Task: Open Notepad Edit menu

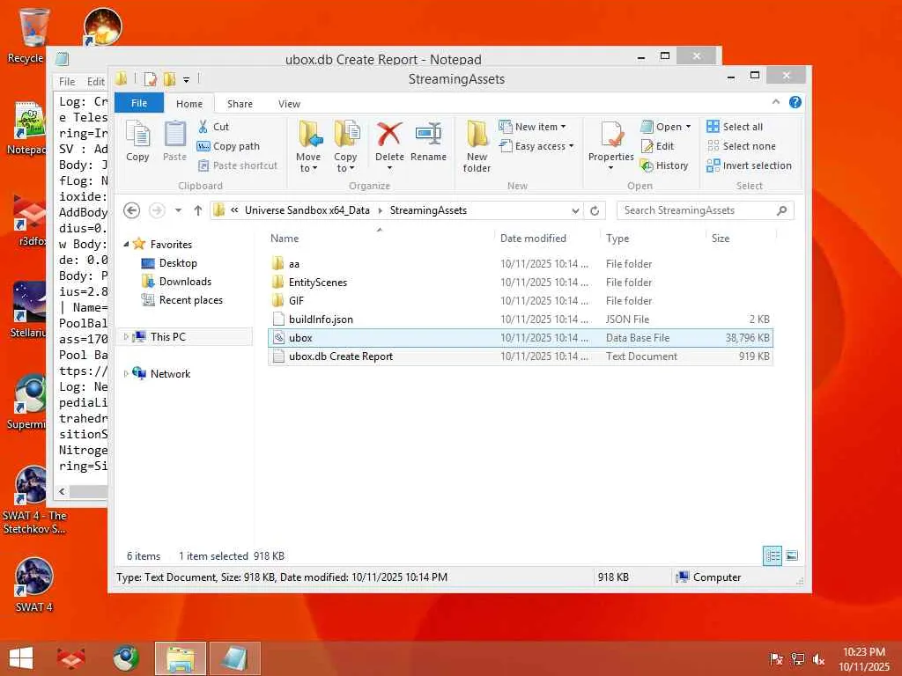Action: click(x=95, y=82)
